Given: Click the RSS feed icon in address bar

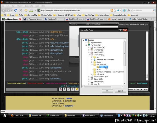Looking at the screenshot, I should (x=112, y=10).
